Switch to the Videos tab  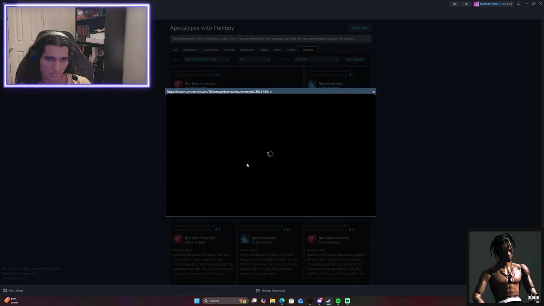coord(264,50)
